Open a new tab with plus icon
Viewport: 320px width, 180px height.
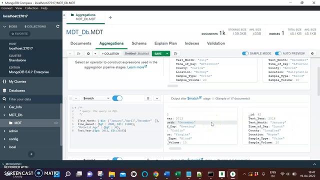[110, 17]
